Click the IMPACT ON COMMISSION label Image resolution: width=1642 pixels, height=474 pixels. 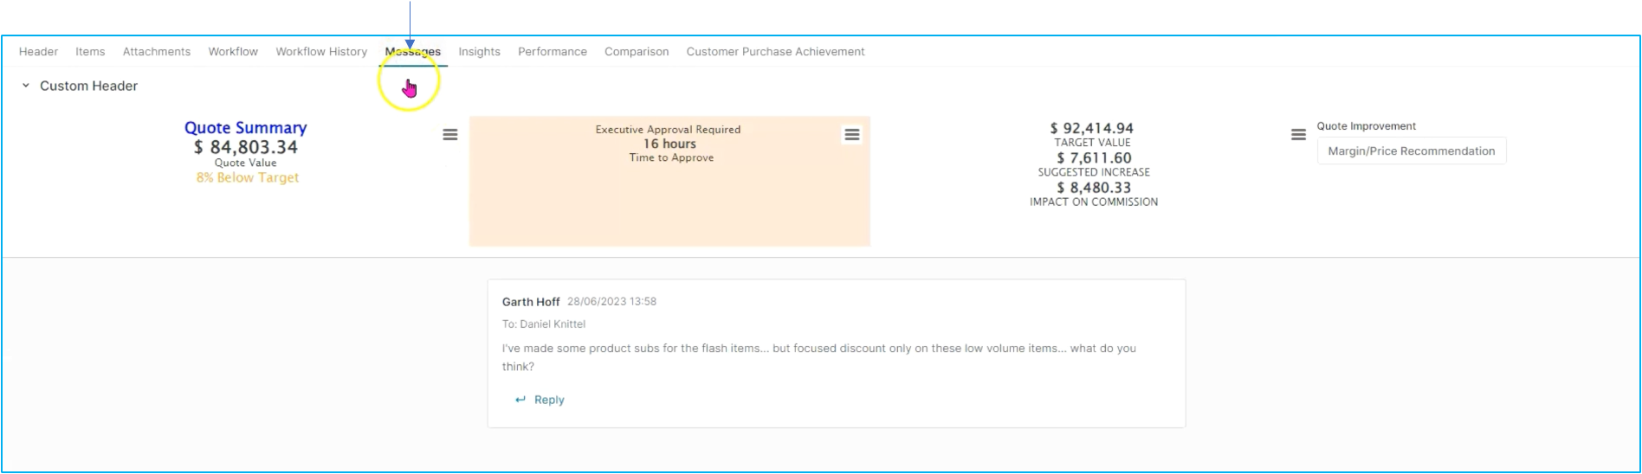[1094, 202]
